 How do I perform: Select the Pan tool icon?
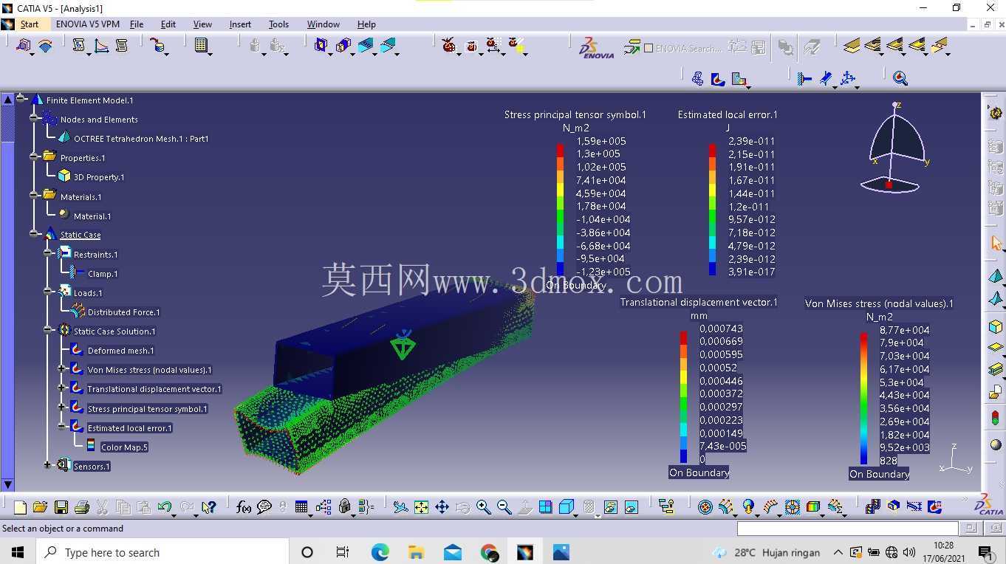pyautogui.click(x=442, y=507)
